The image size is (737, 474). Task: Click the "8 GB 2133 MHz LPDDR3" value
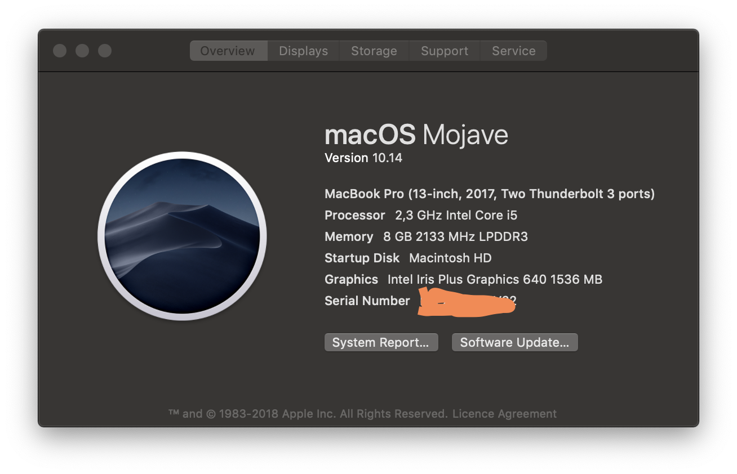point(456,236)
